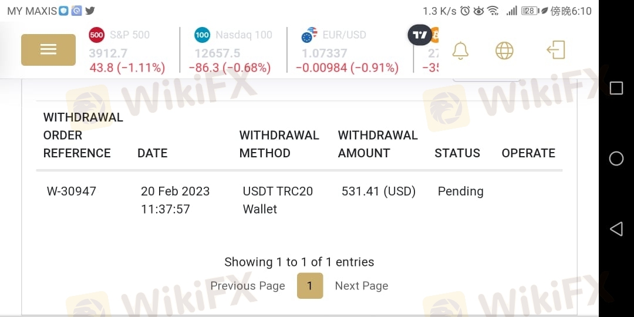Tap the Android home circle button

[x=616, y=158]
